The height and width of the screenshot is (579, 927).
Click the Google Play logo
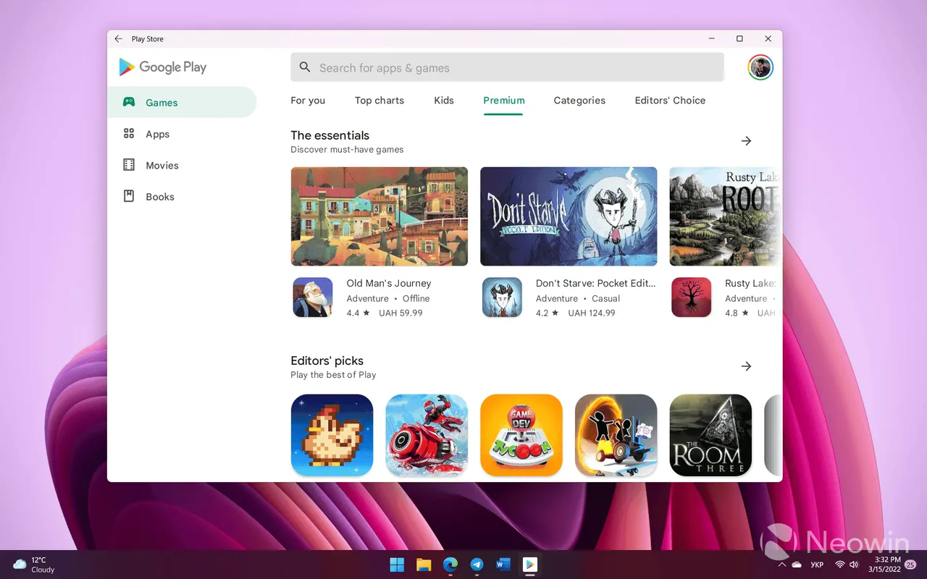[162, 67]
